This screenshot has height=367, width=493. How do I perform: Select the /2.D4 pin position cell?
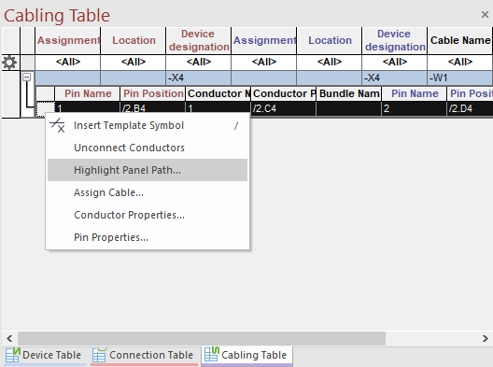coord(470,108)
